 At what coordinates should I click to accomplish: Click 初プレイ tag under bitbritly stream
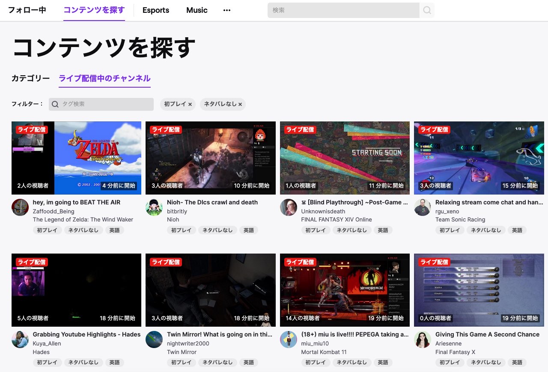182,230
